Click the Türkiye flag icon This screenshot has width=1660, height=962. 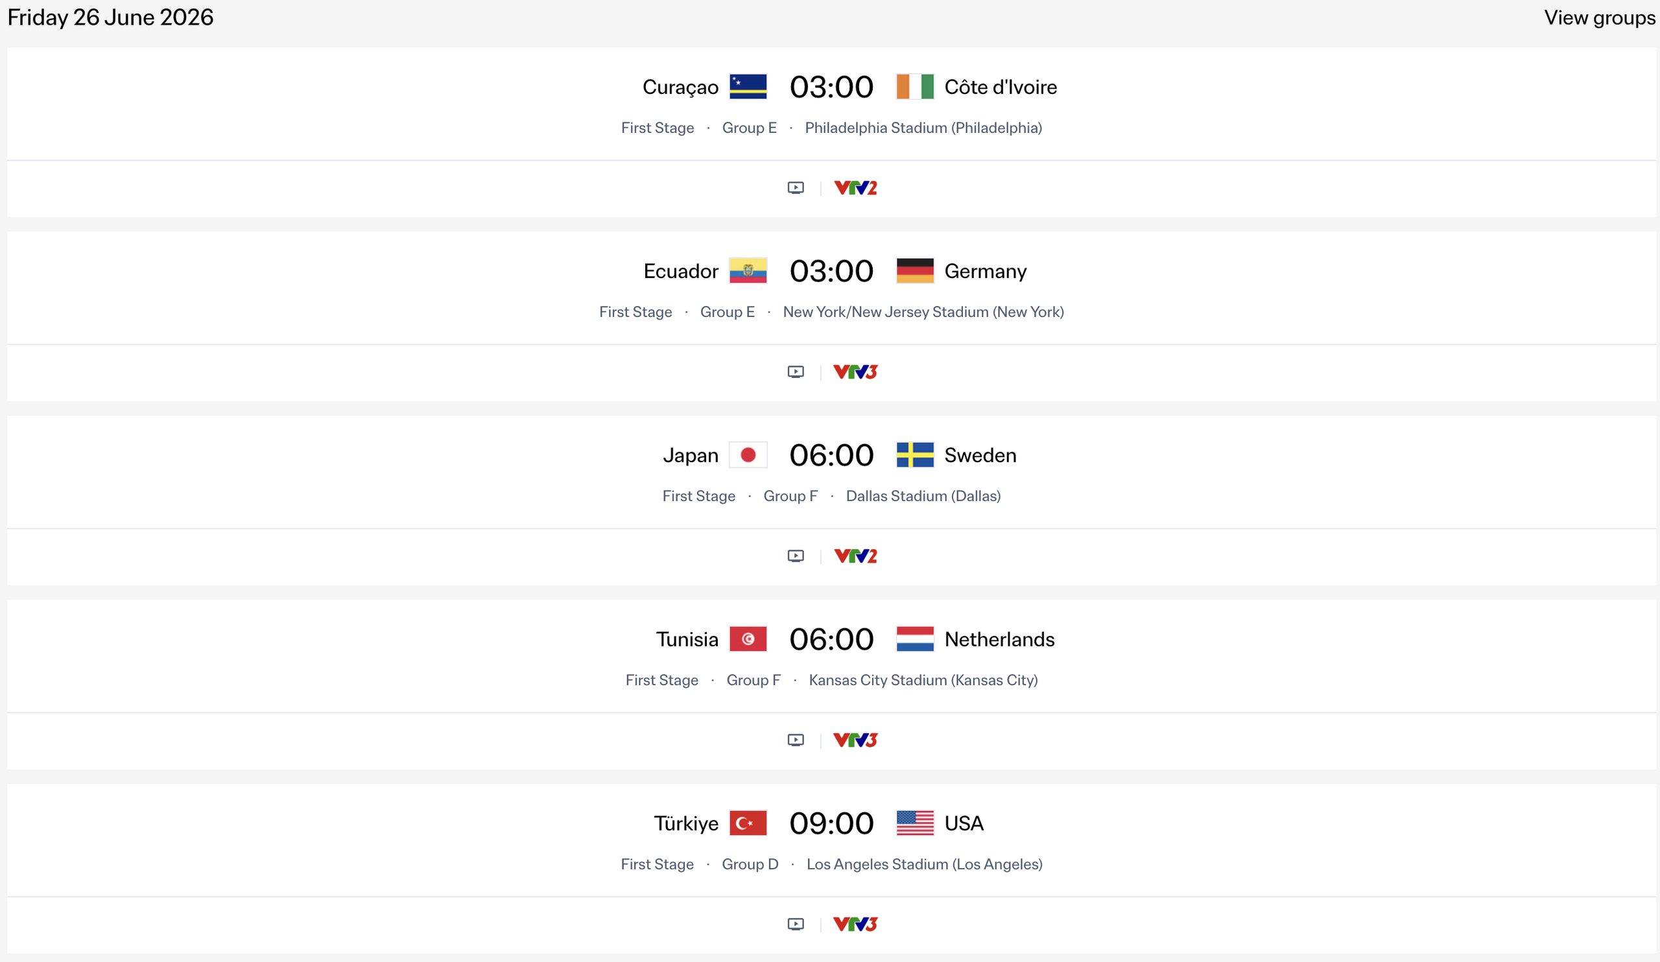[x=749, y=823]
